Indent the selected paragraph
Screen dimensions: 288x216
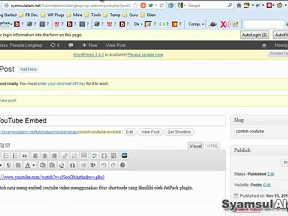click(x=93, y=165)
